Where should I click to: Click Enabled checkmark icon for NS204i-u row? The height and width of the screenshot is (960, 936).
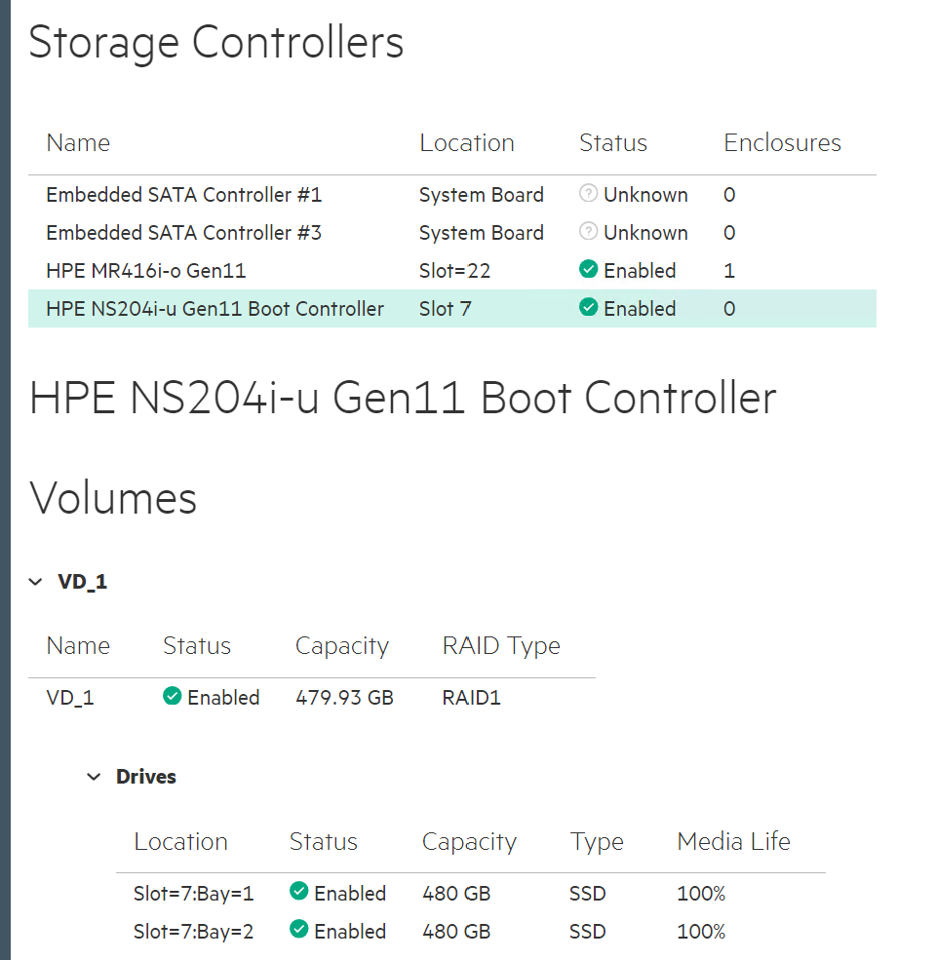[588, 307]
